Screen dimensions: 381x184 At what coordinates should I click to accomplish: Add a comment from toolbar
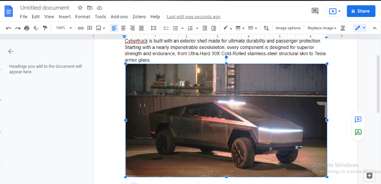coord(90,28)
